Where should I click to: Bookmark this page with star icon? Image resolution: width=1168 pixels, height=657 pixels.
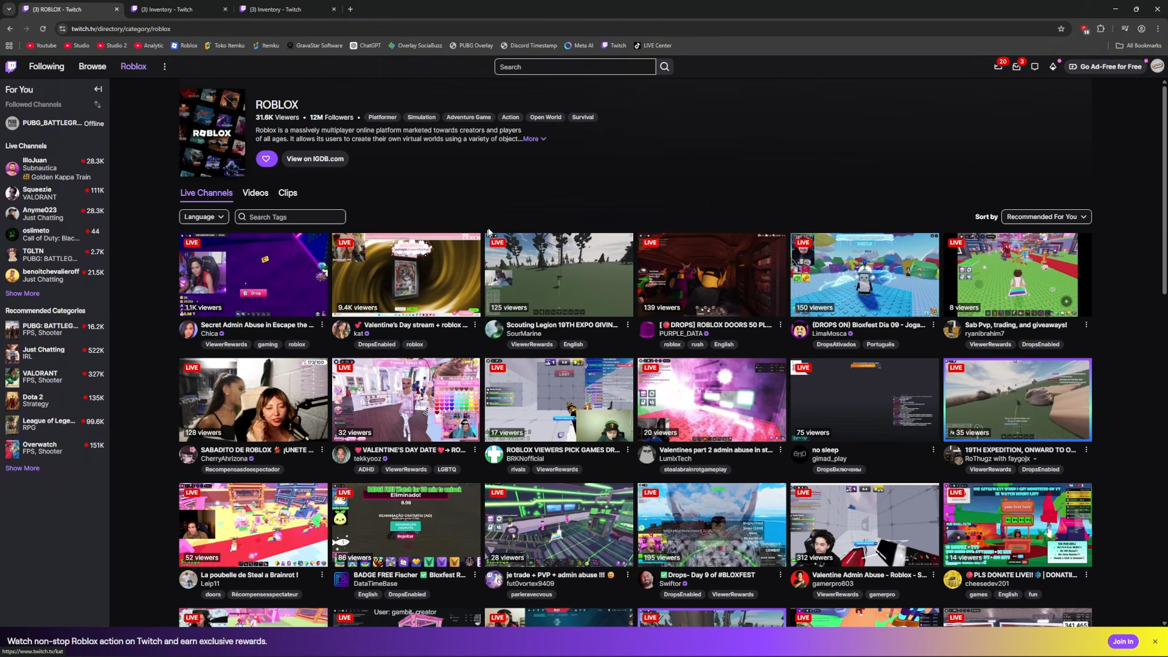pyautogui.click(x=1061, y=29)
